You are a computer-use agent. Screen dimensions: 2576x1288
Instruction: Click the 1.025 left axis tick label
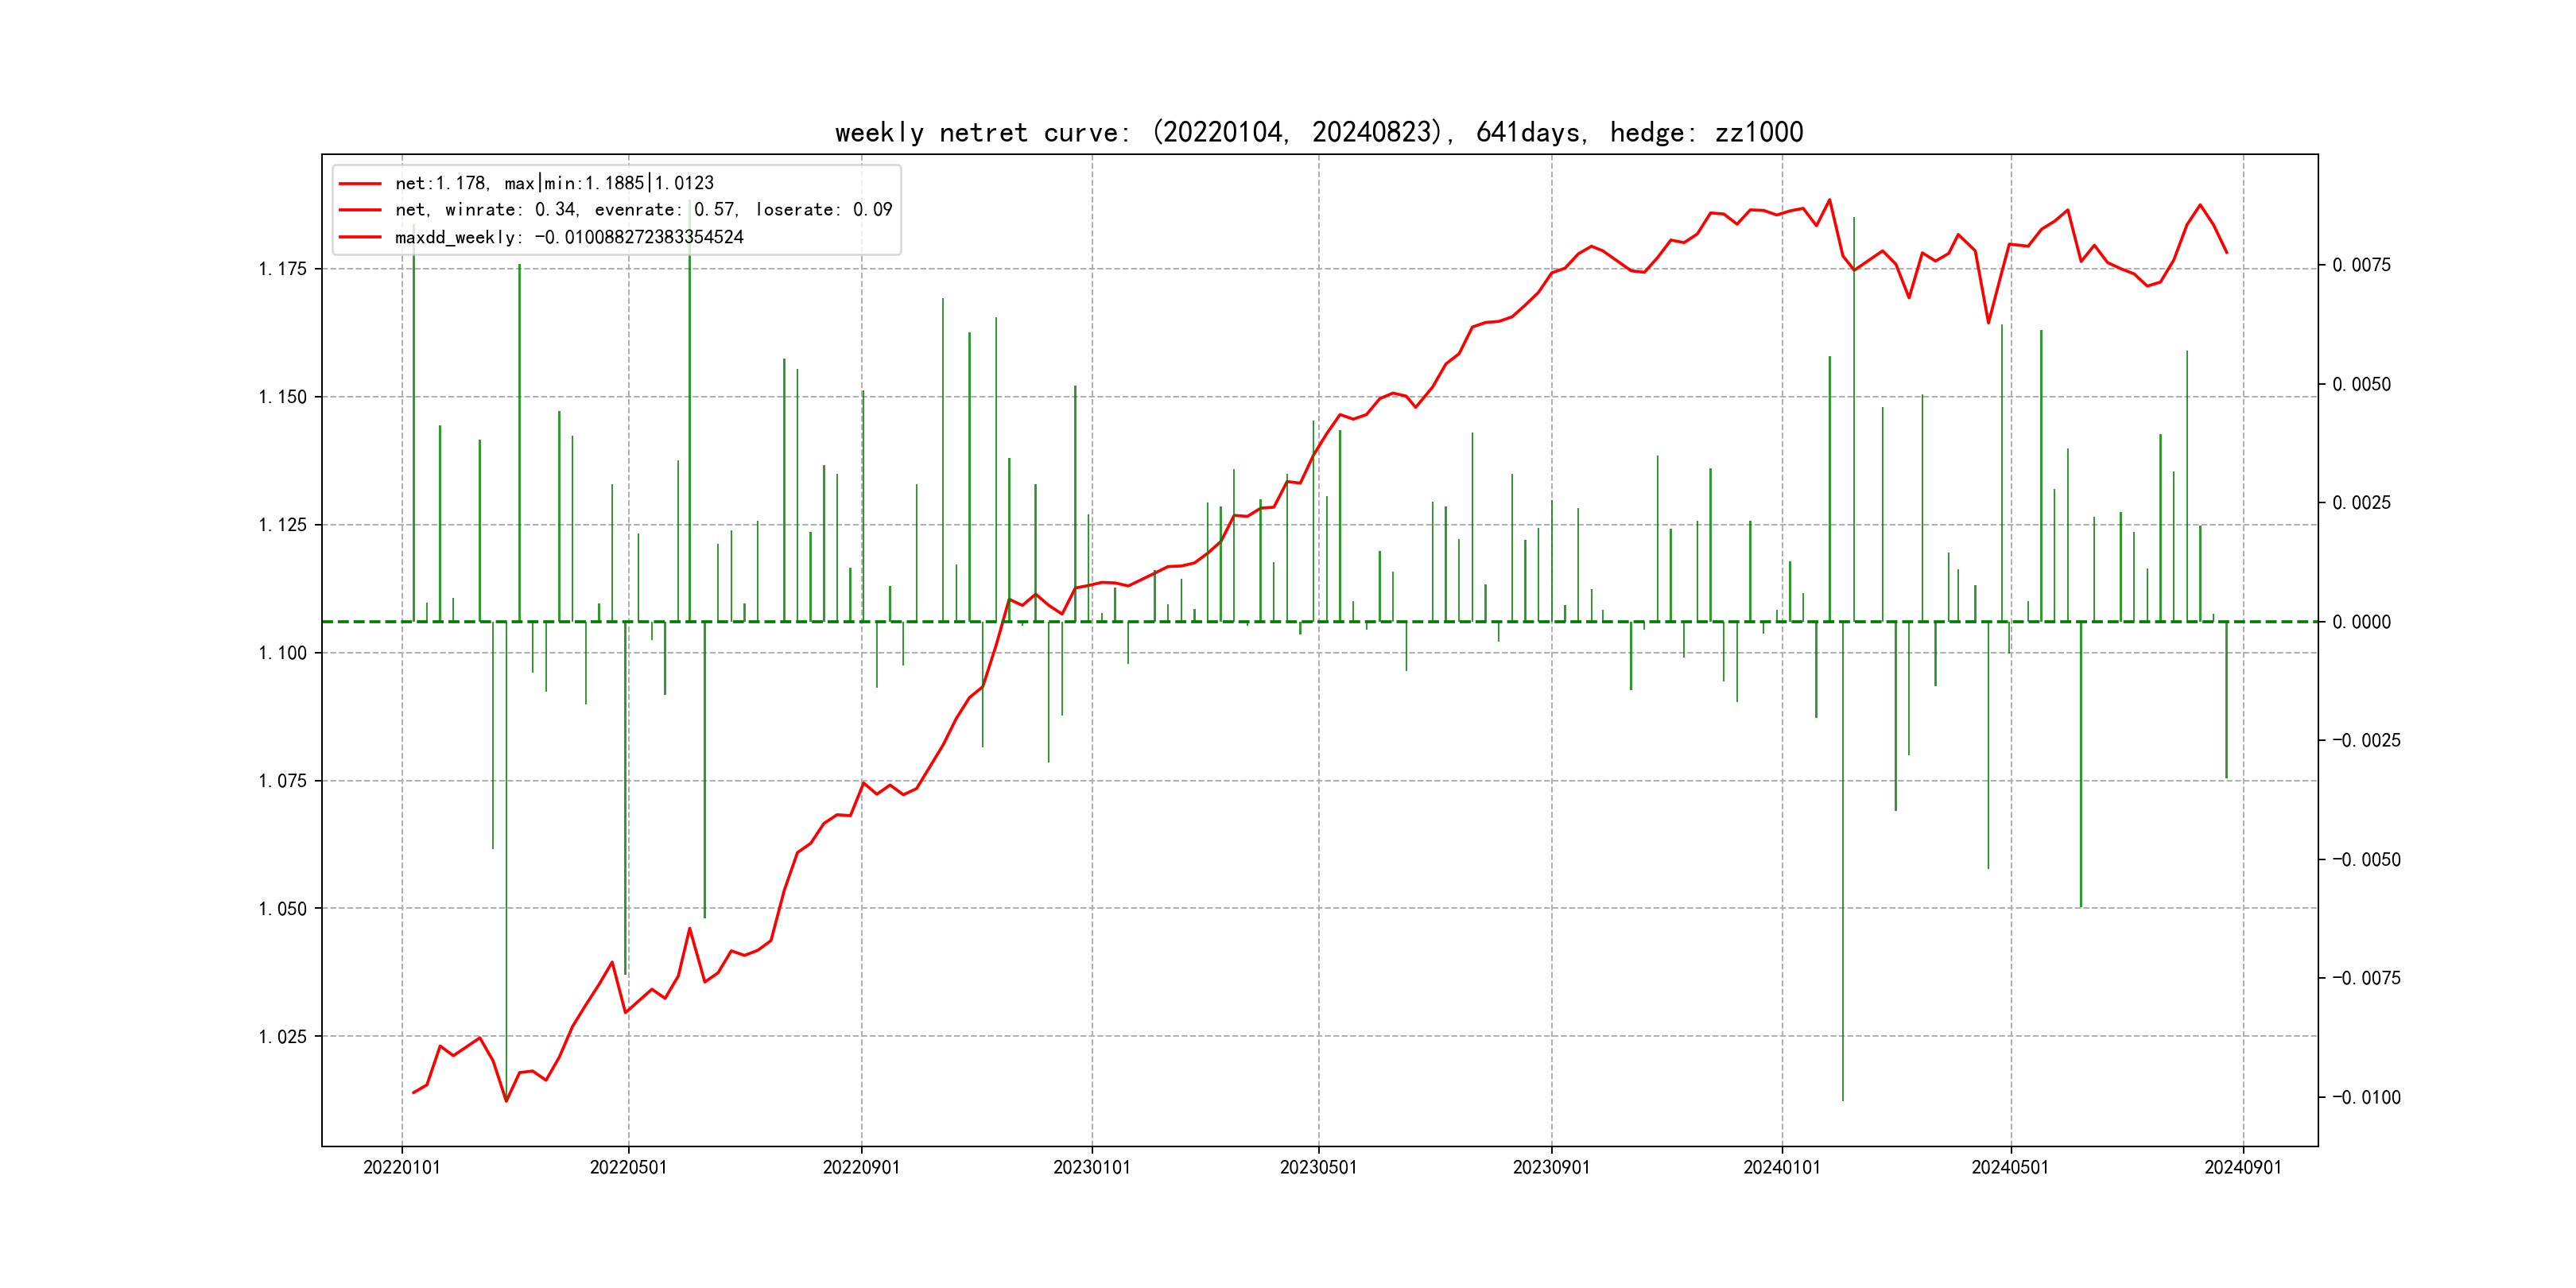[x=283, y=1037]
